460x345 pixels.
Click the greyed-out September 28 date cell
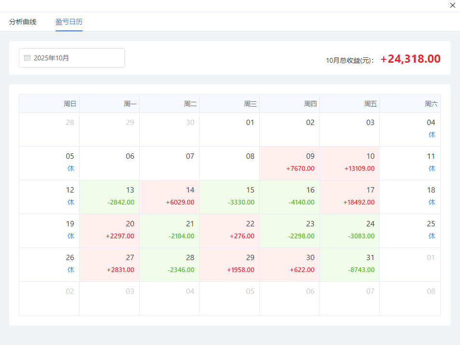pos(49,129)
